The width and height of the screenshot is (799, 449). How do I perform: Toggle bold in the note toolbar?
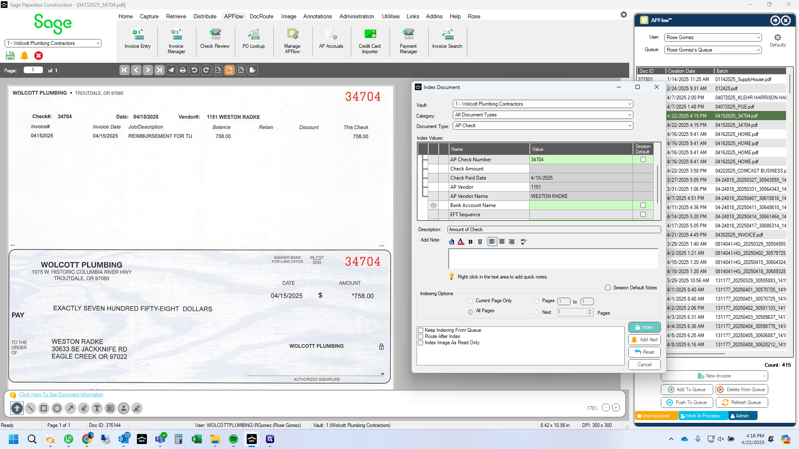pos(470,242)
